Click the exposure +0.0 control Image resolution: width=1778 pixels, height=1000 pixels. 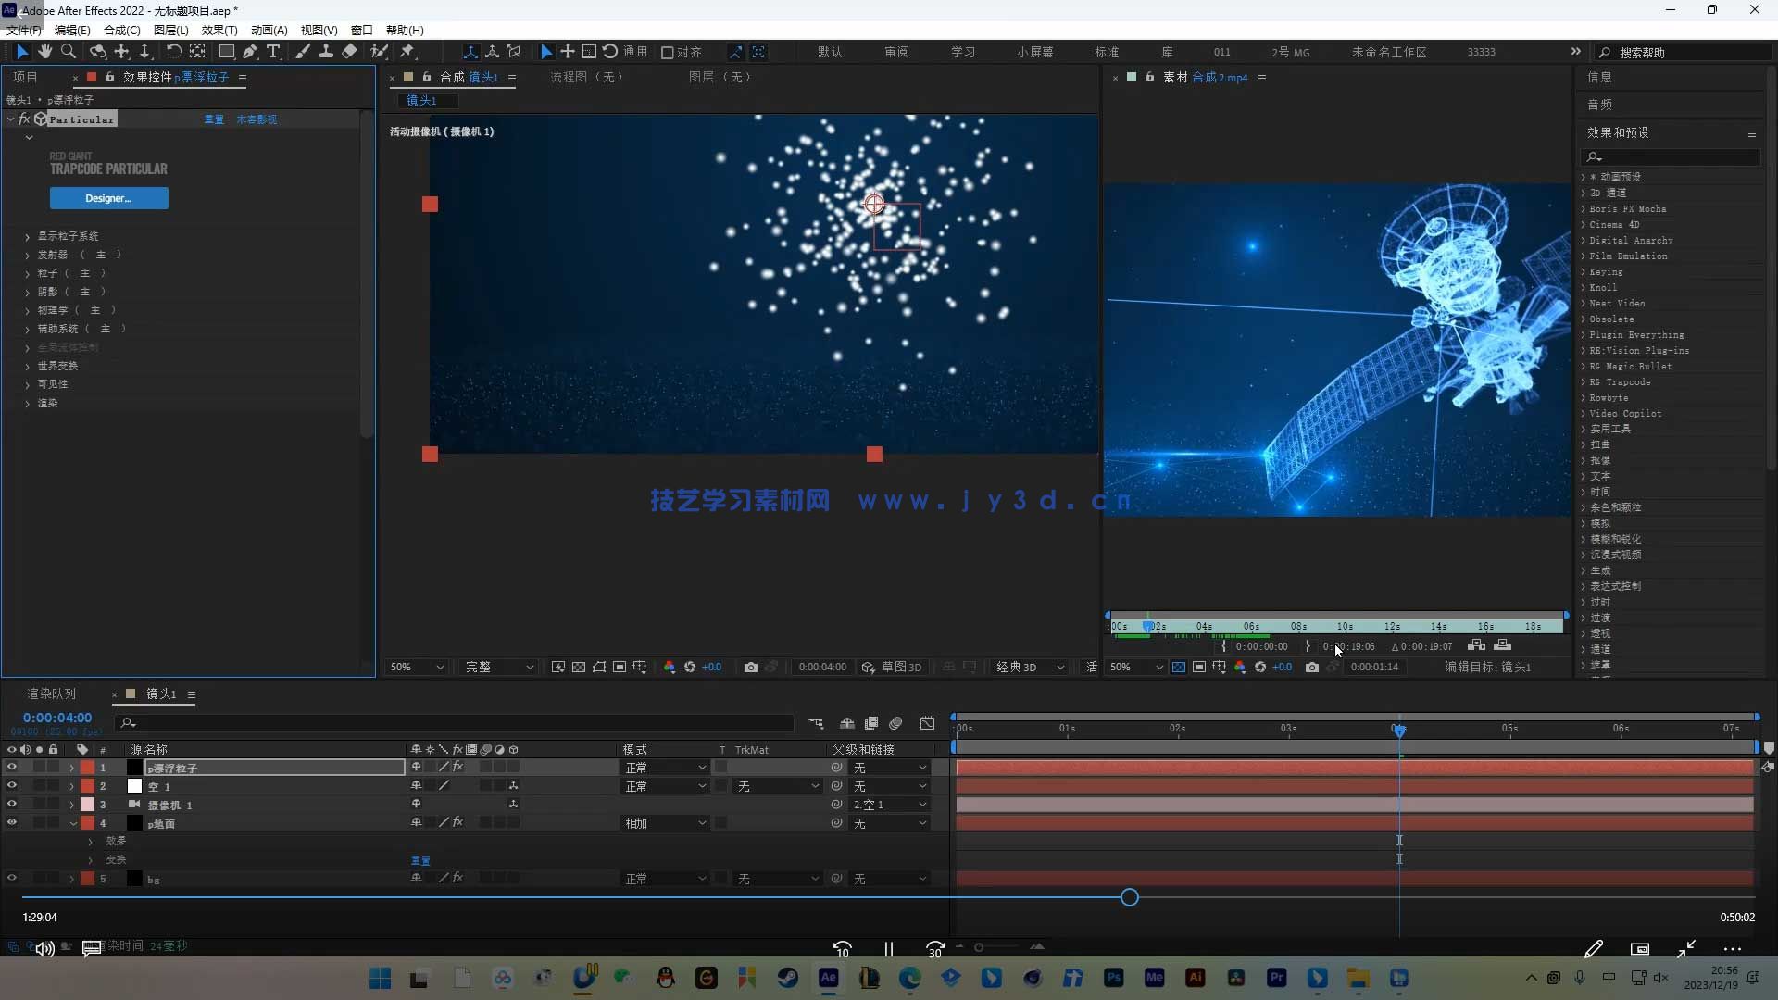(711, 668)
